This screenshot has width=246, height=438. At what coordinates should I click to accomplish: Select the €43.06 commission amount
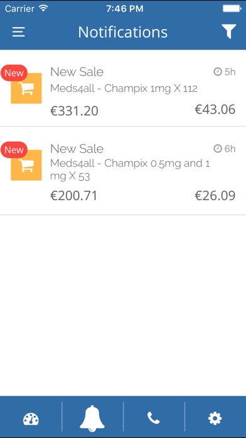(x=215, y=109)
